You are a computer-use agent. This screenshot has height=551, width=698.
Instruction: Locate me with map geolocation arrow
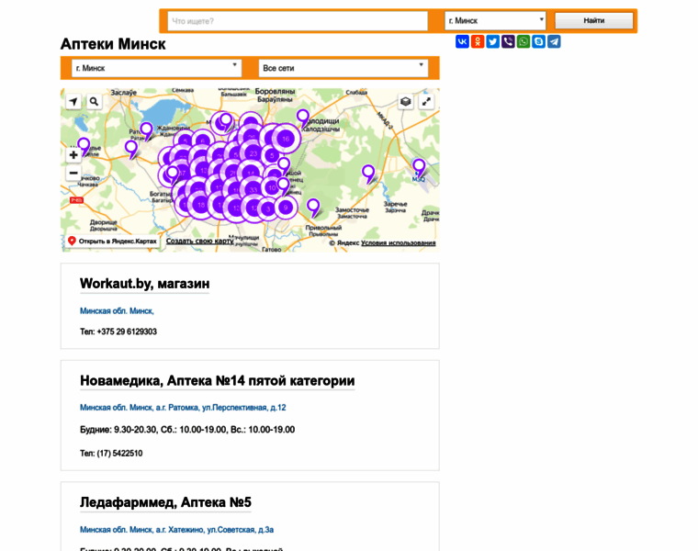pyautogui.click(x=73, y=102)
